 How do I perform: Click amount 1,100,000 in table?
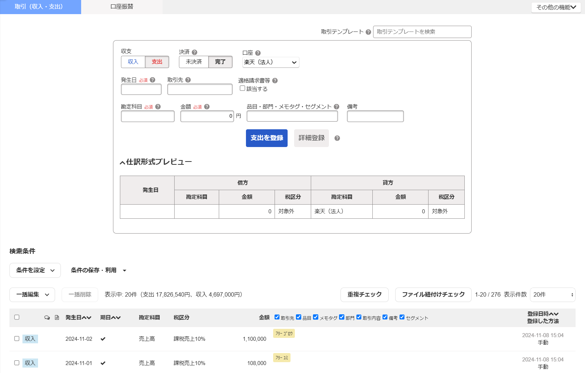point(254,339)
